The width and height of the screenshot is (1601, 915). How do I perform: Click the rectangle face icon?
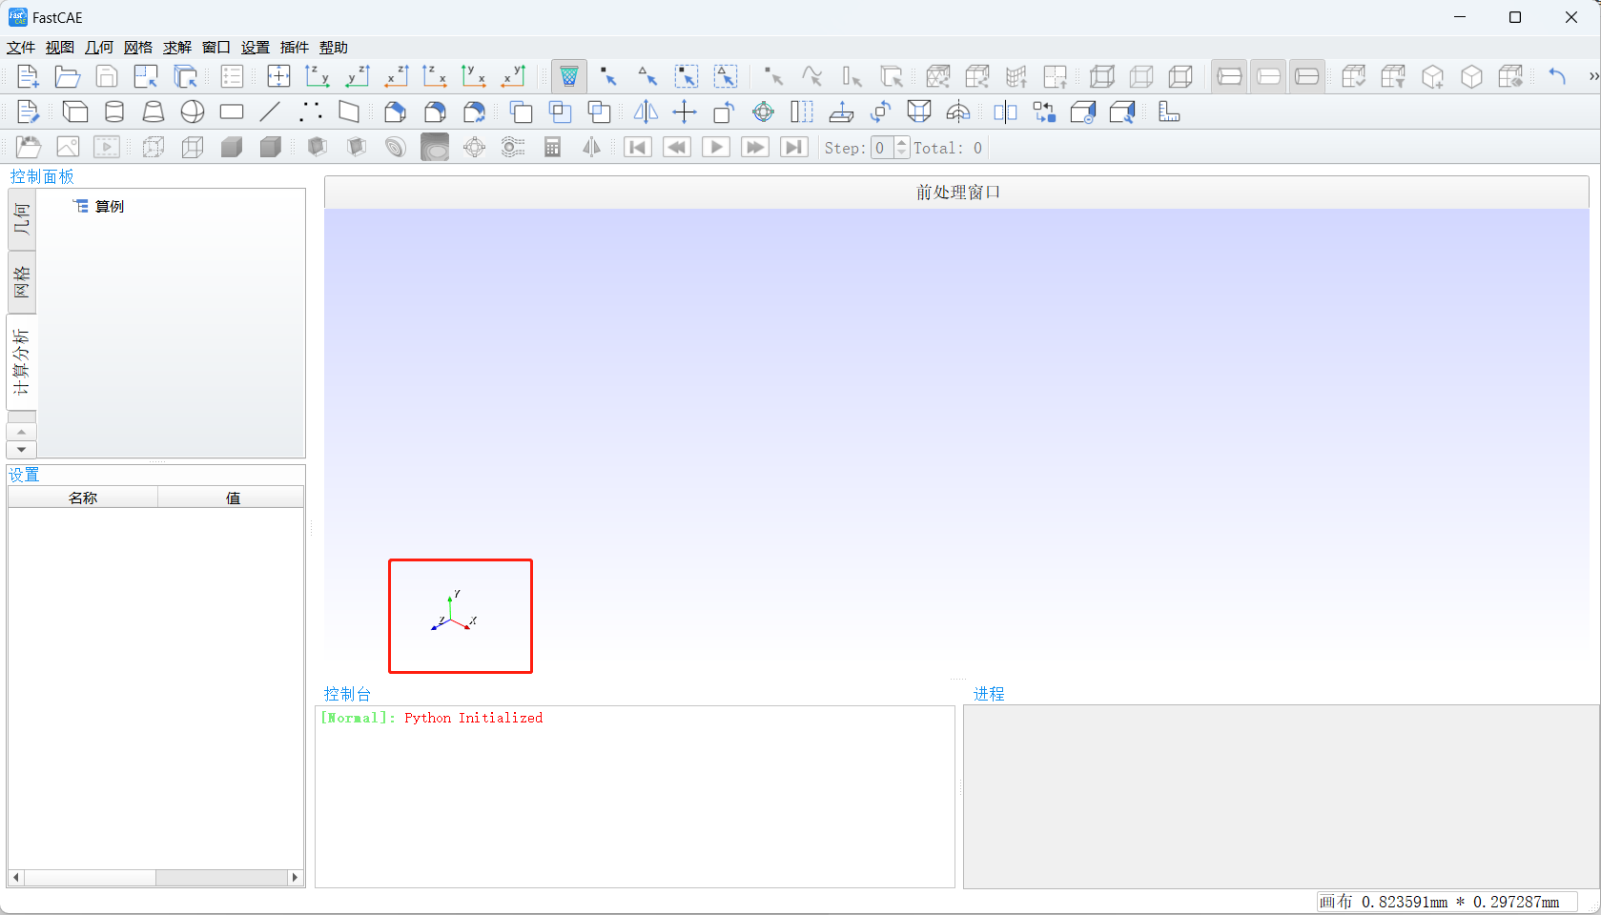[x=232, y=112]
